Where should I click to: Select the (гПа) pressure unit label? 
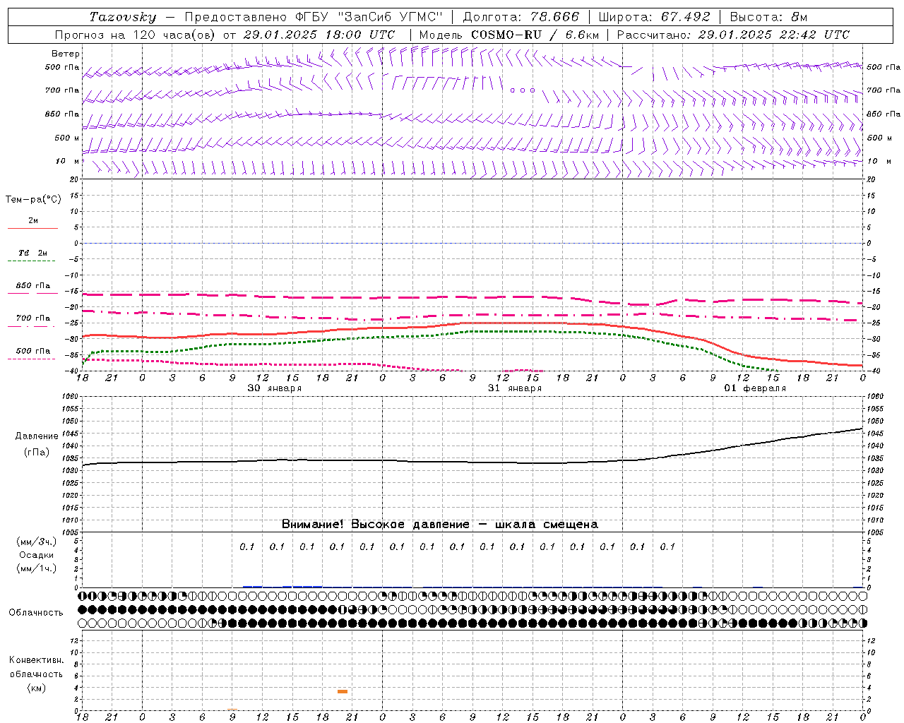(x=37, y=452)
